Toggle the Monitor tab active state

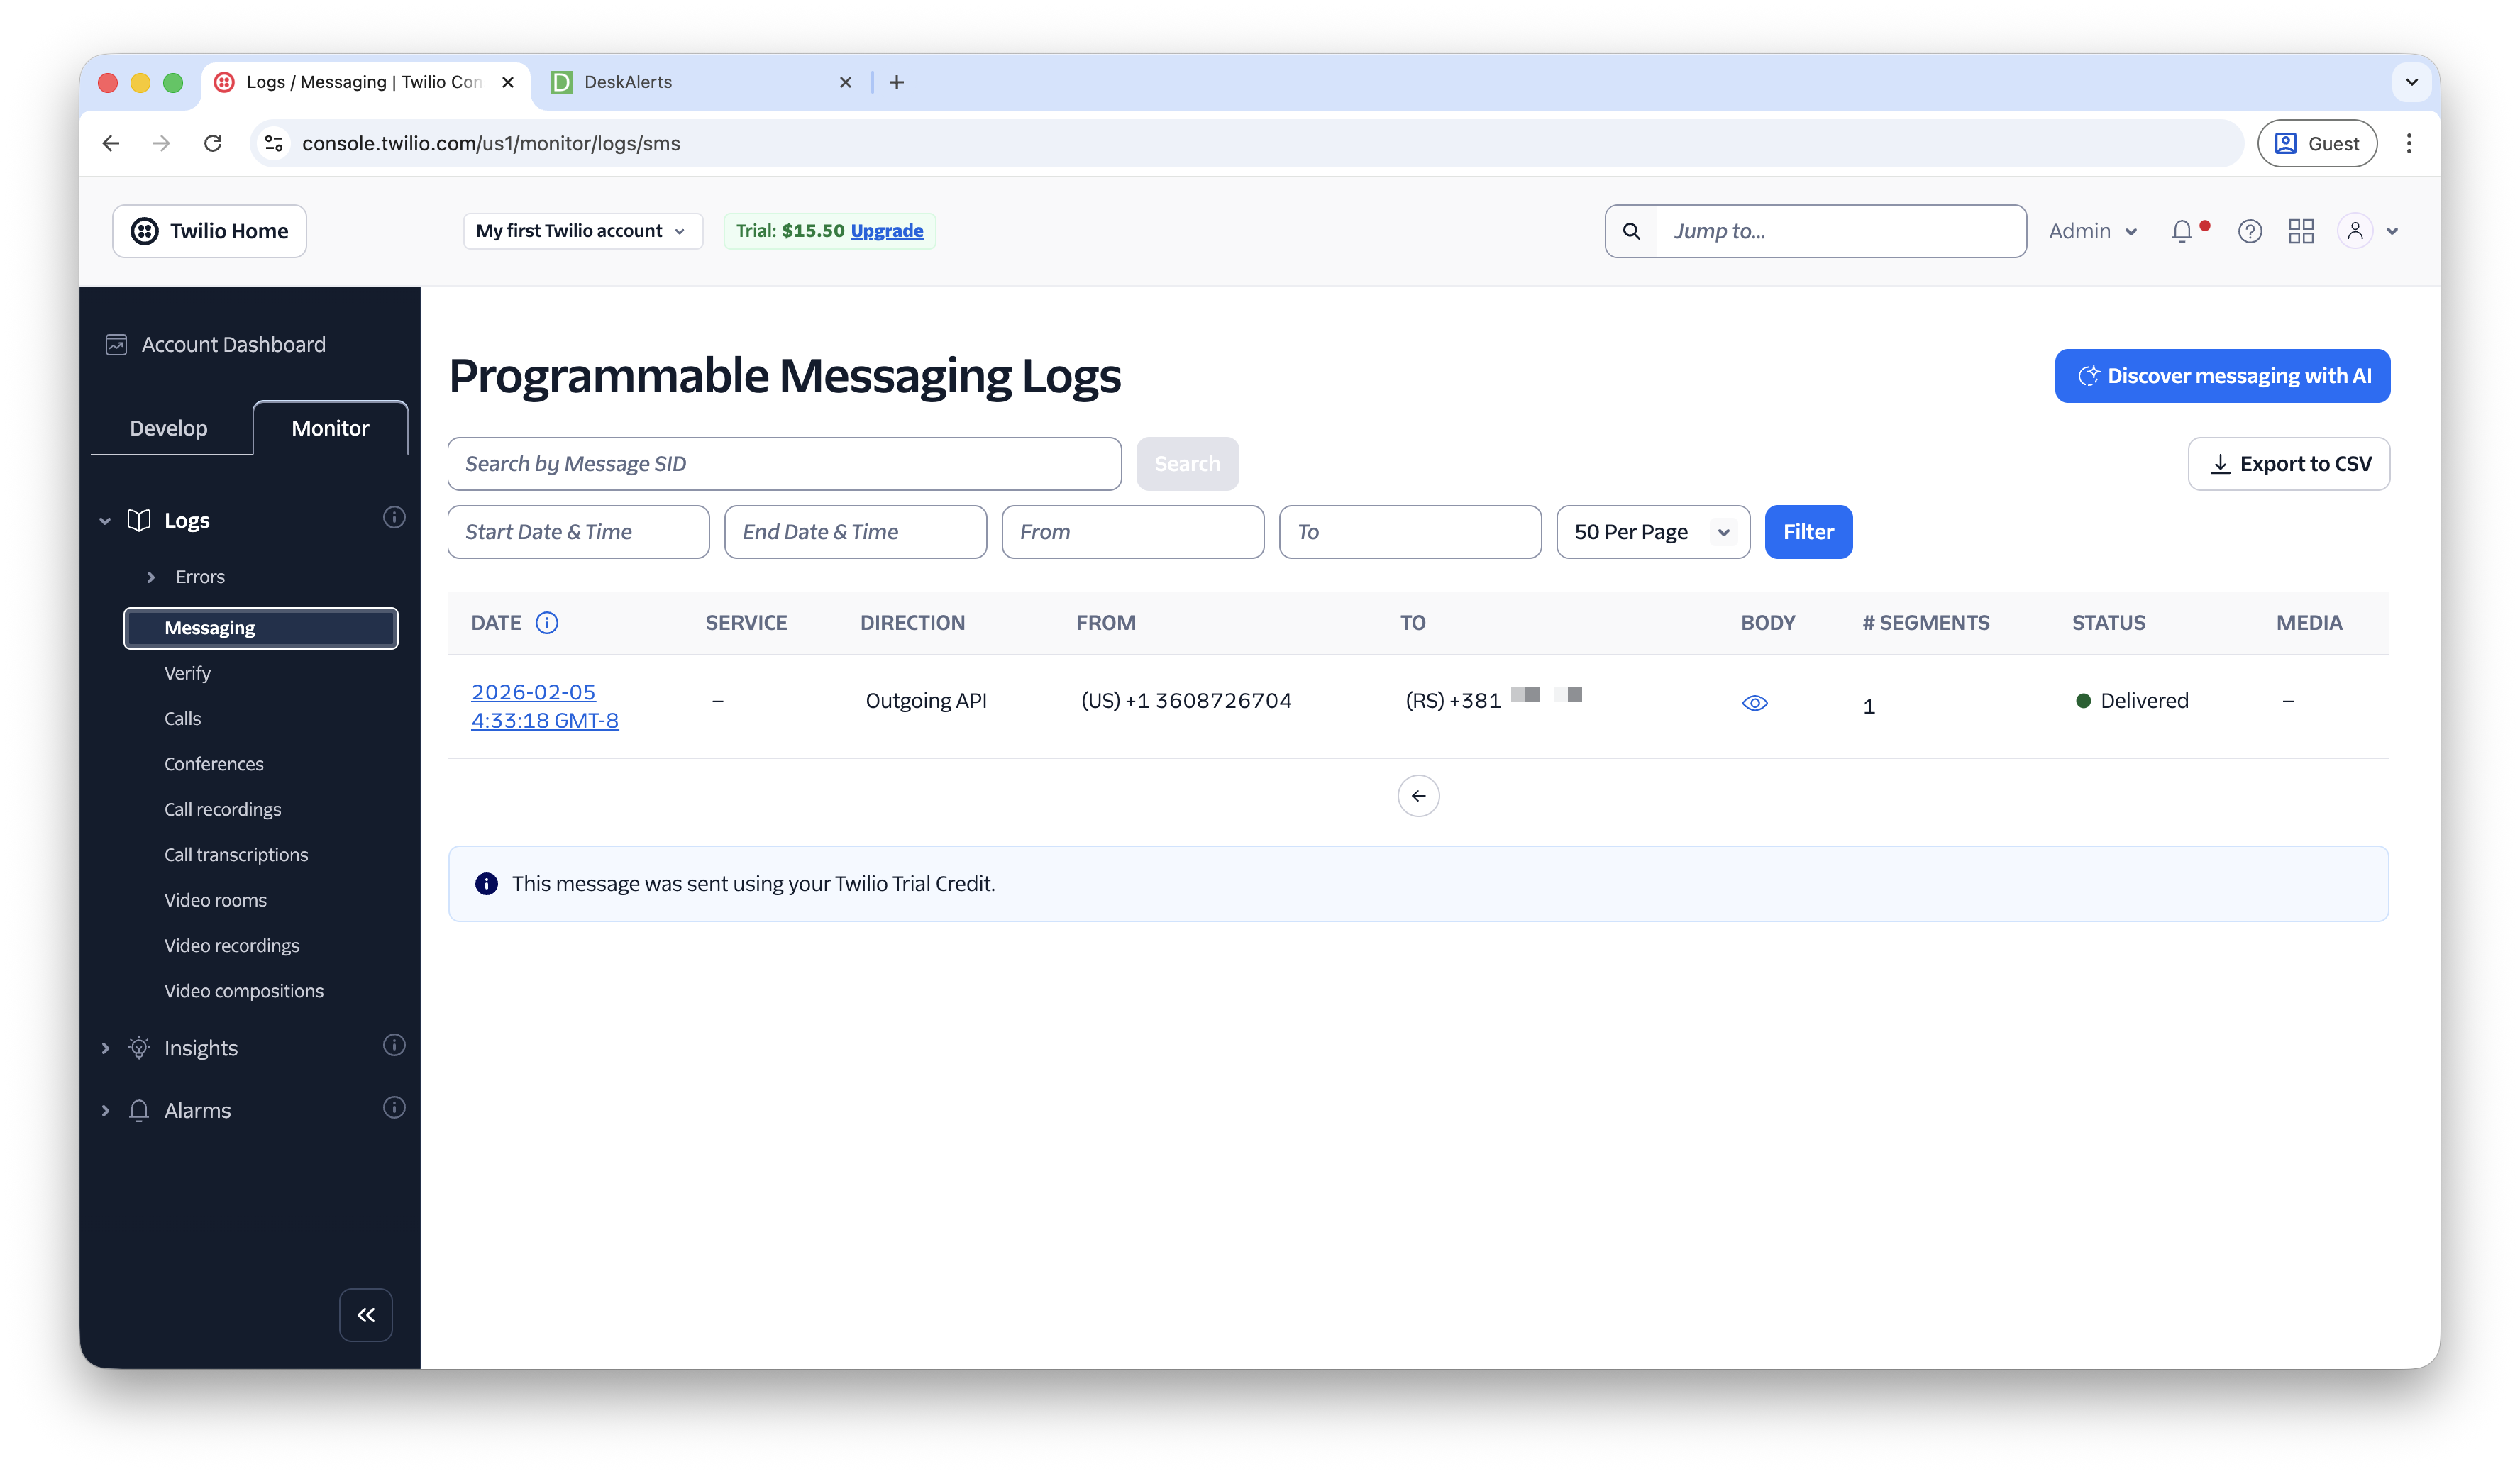[x=330, y=427]
